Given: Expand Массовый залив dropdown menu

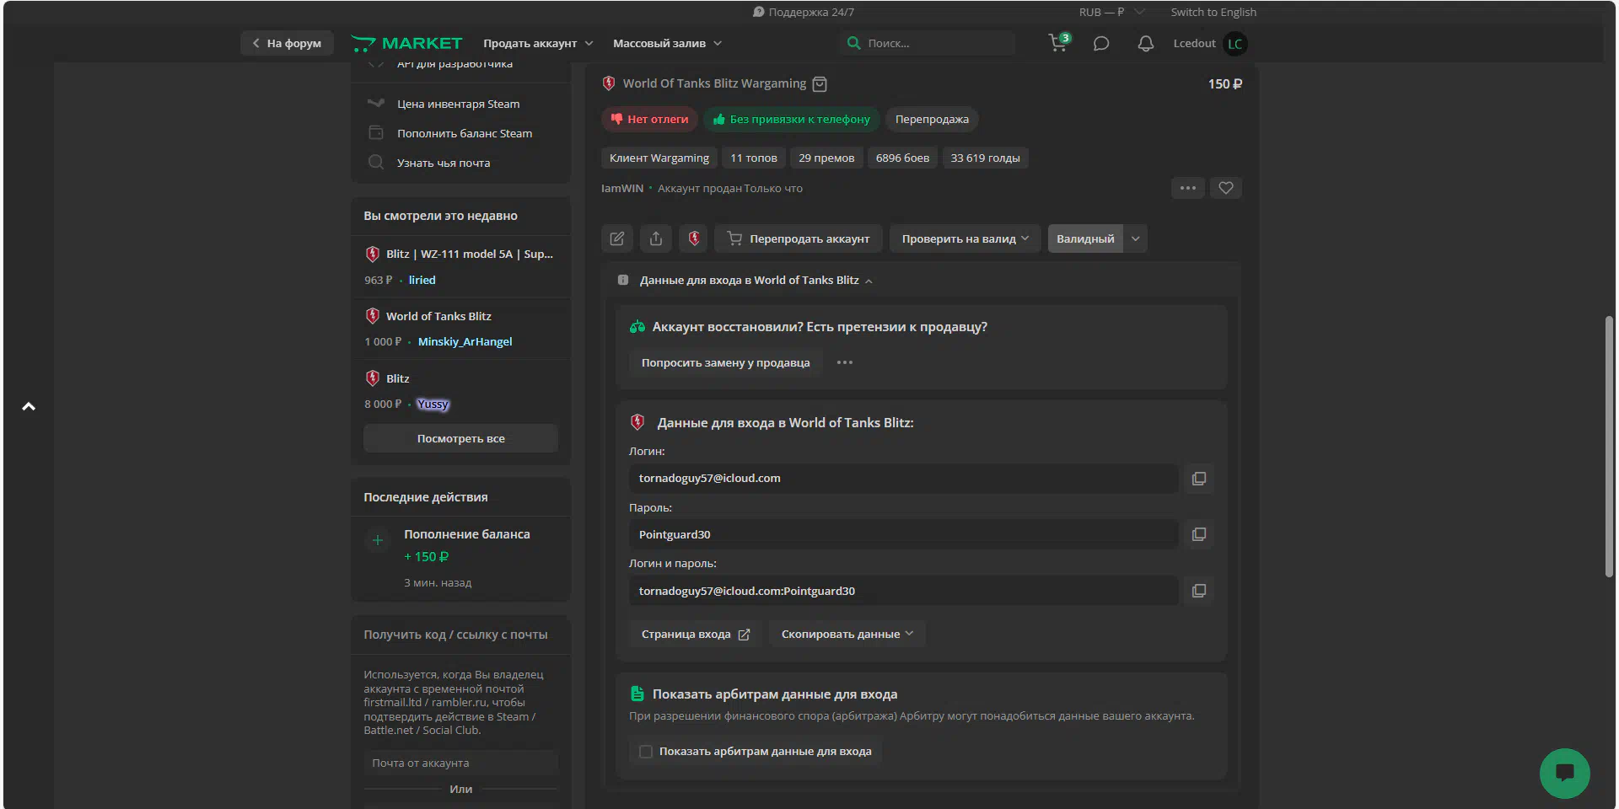Looking at the screenshot, I should pos(667,43).
